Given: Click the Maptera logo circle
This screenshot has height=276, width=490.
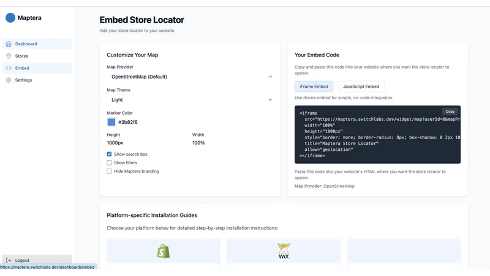Looking at the screenshot, I should [10, 18].
